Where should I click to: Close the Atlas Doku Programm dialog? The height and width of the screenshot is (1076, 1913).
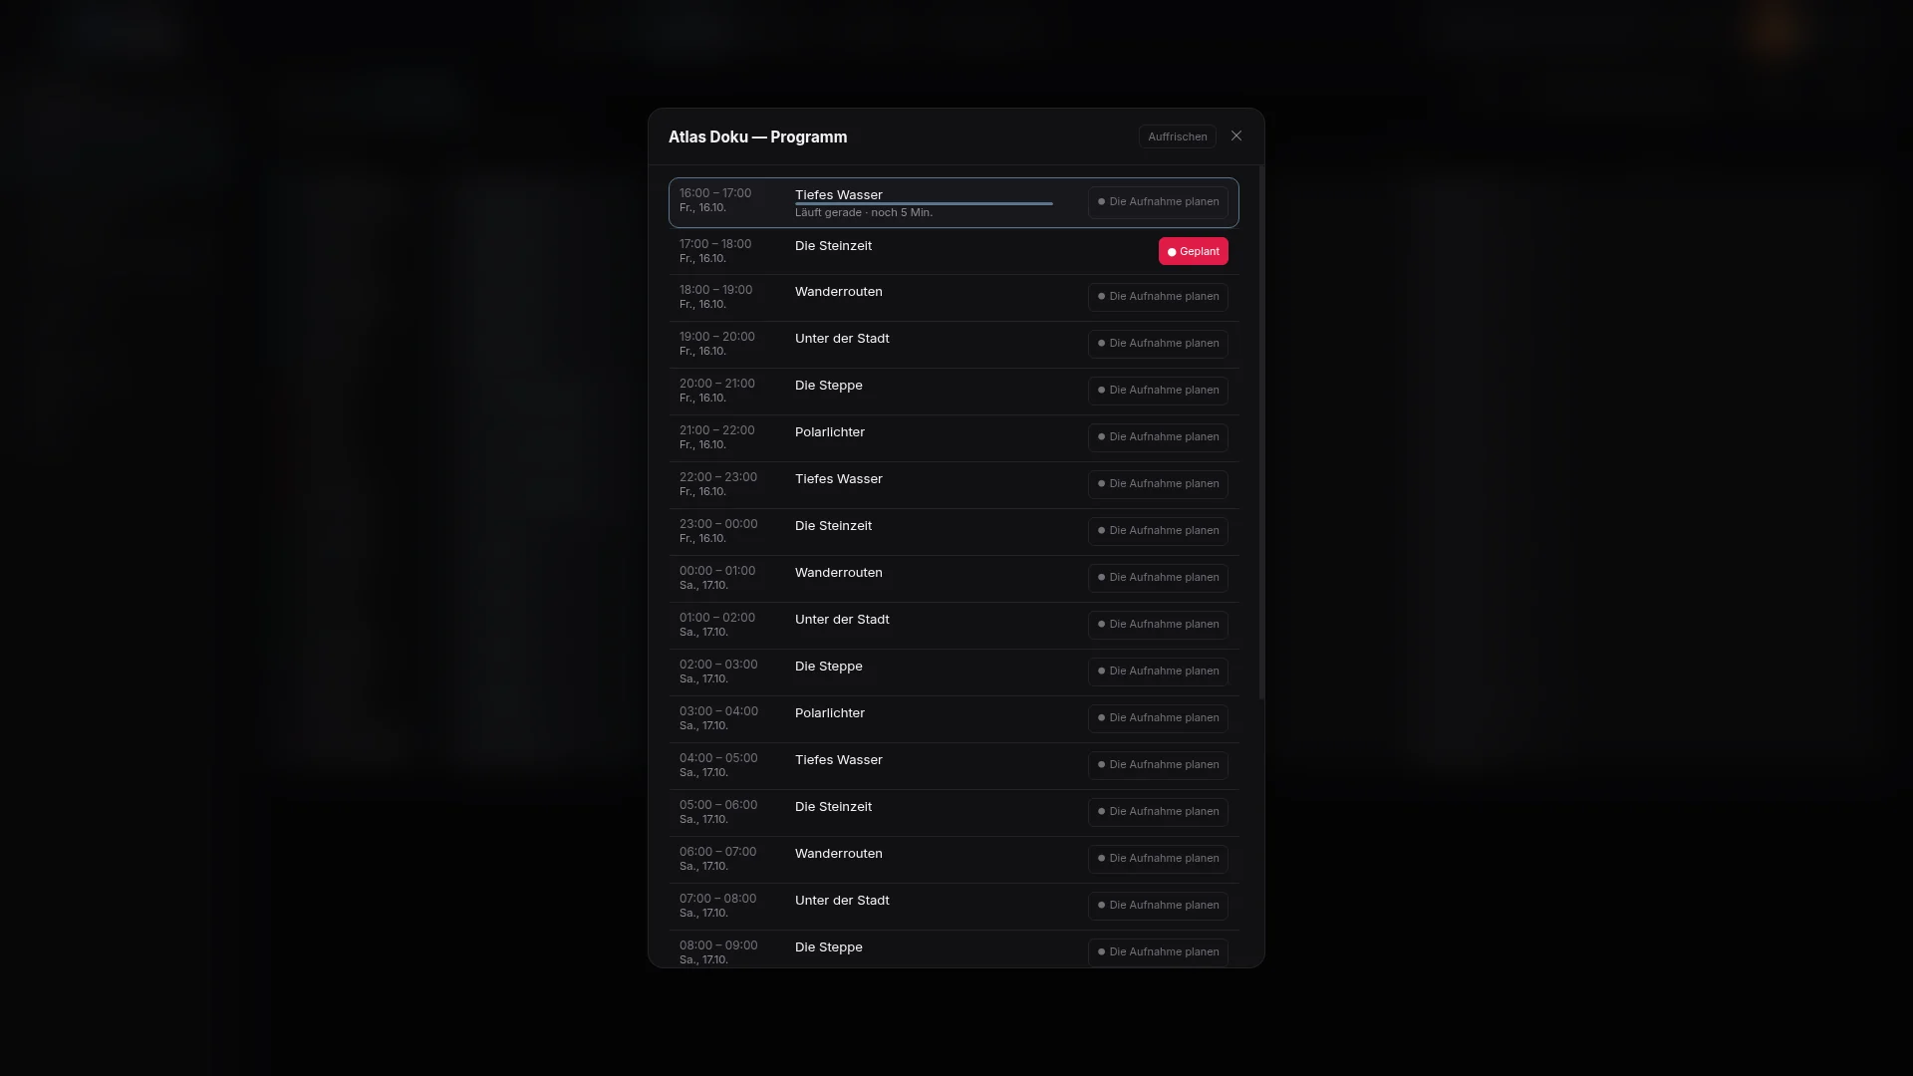click(1236, 136)
